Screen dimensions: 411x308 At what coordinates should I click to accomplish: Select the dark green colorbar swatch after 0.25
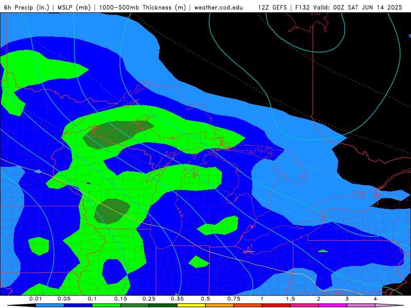[x=163, y=305]
